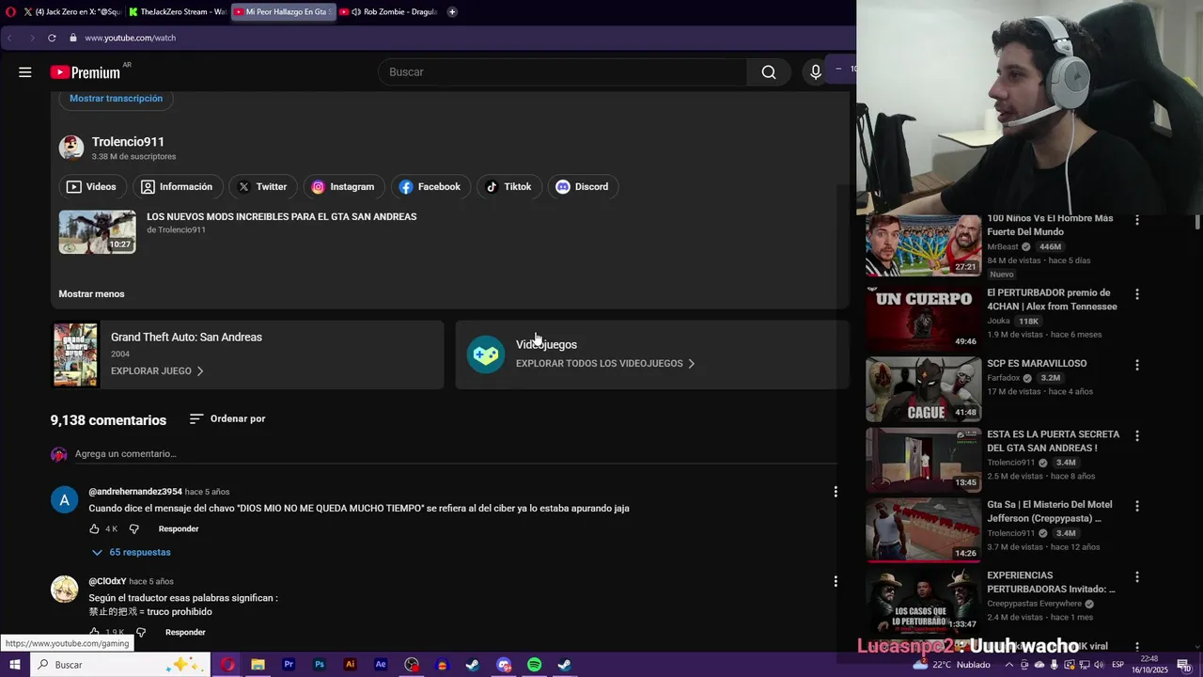Open Grand Theft Auto San Andreas game card
This screenshot has width=1203, height=677.
(247, 354)
